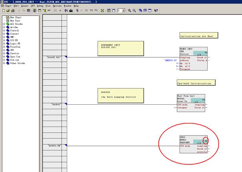Expand the All blocks tree node
The height and width of the screenshot is (172, 242).
tap(4, 24)
